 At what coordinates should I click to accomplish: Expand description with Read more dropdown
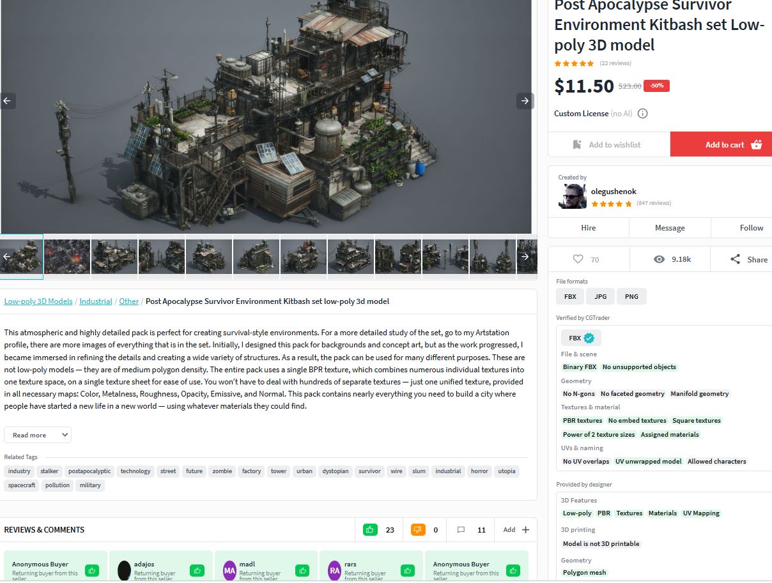38,435
